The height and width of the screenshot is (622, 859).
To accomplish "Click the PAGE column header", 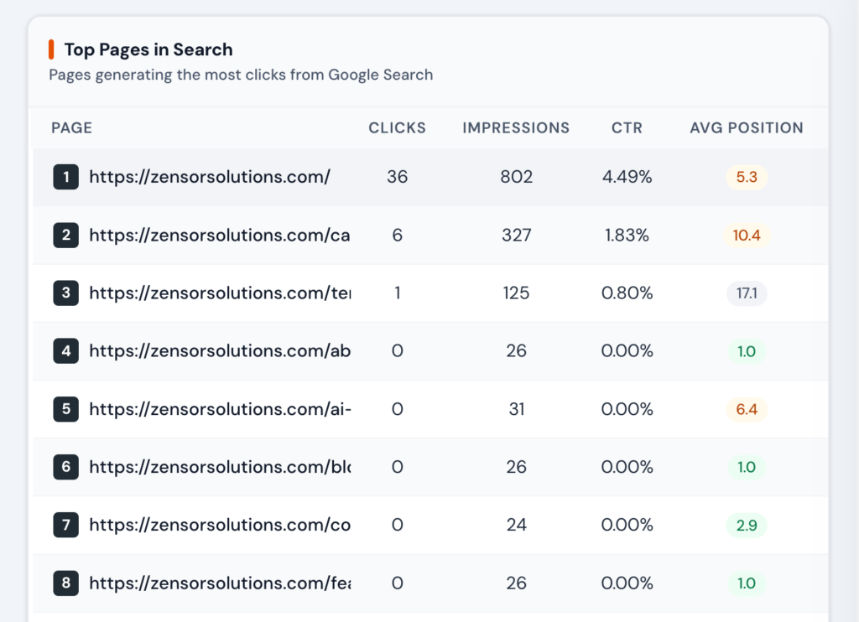I will tap(71, 127).
